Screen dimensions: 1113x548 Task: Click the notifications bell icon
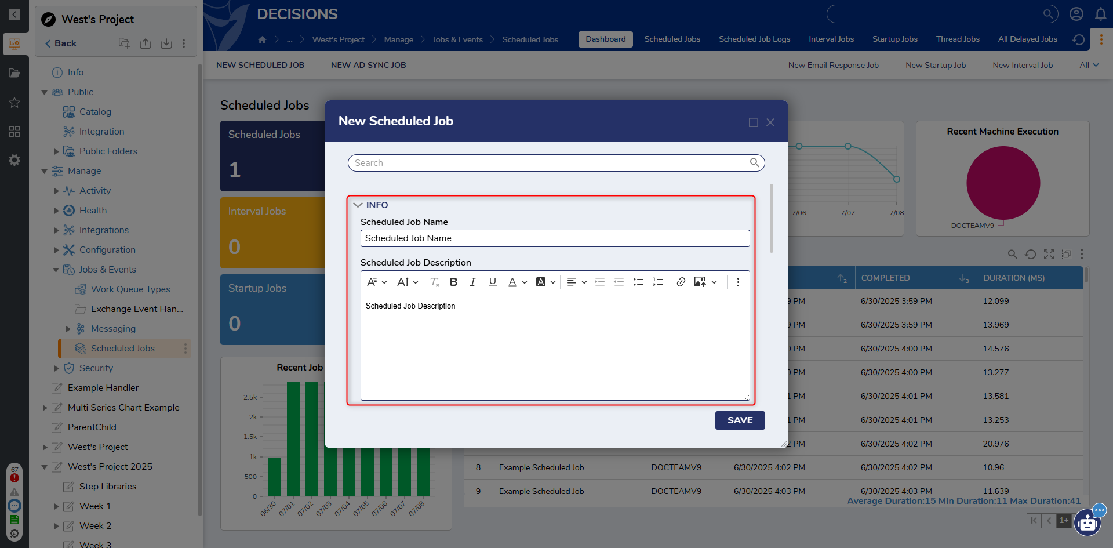coord(1100,14)
